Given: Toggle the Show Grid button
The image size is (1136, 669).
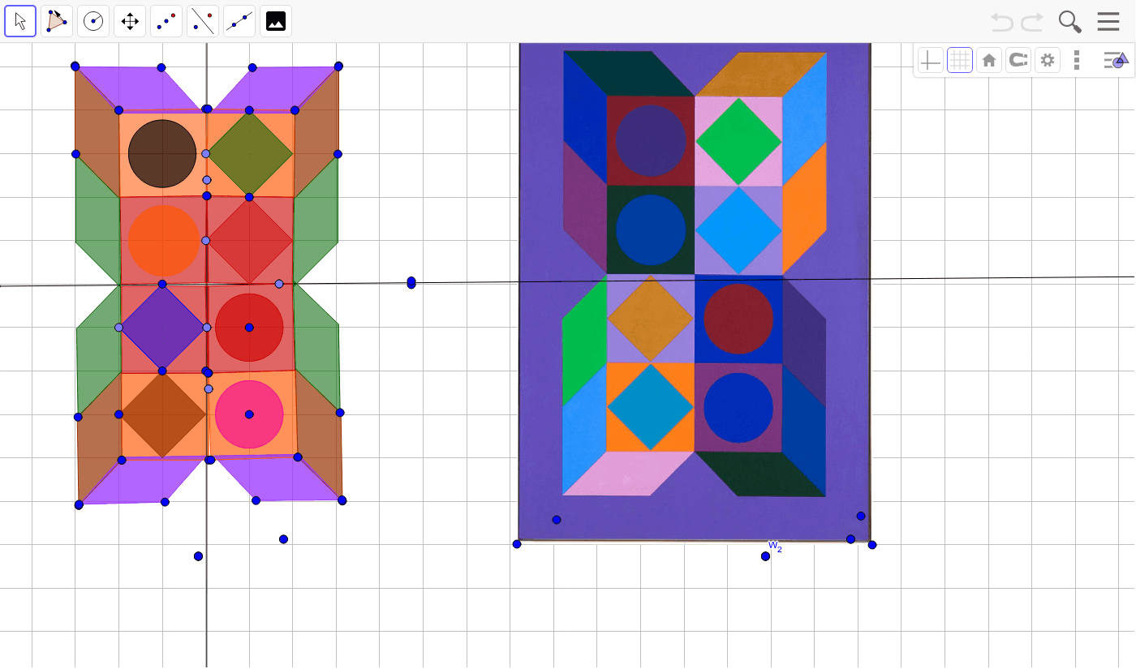Looking at the screenshot, I should (x=960, y=60).
